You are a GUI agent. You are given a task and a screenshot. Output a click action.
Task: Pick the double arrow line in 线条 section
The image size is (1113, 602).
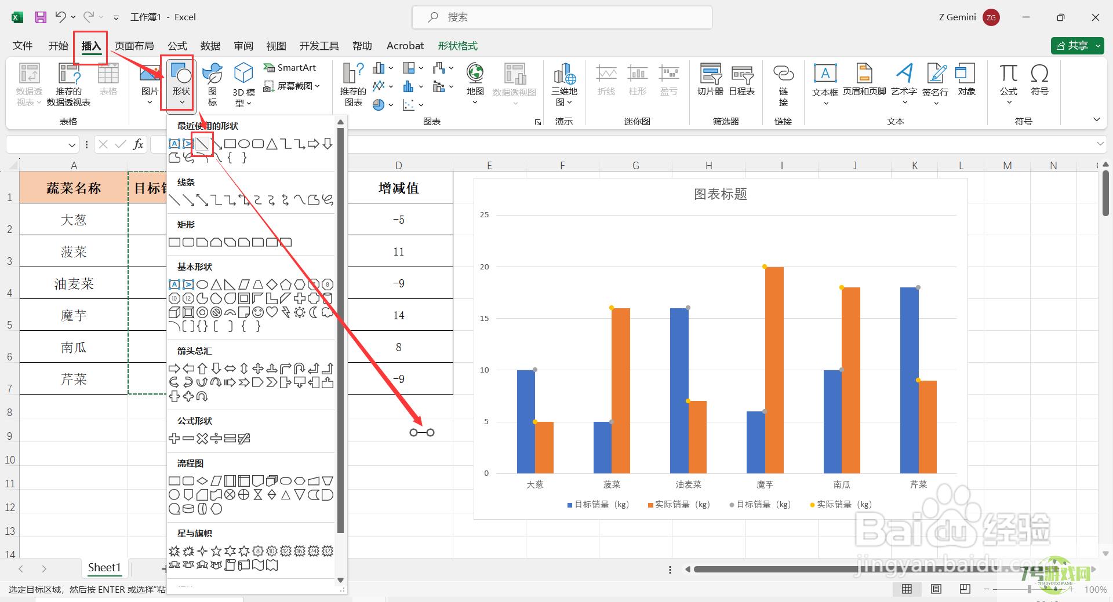(x=202, y=200)
